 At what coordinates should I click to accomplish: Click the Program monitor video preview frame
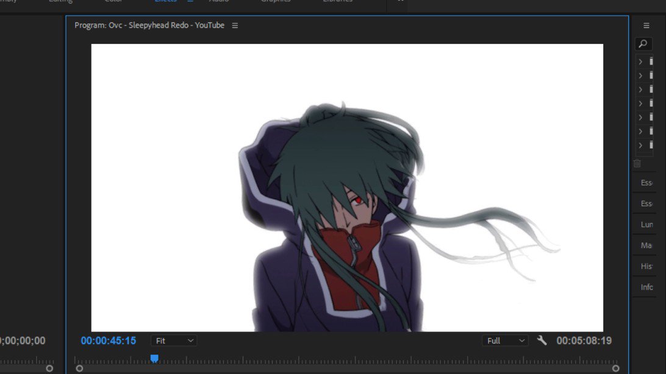pyautogui.click(x=347, y=188)
